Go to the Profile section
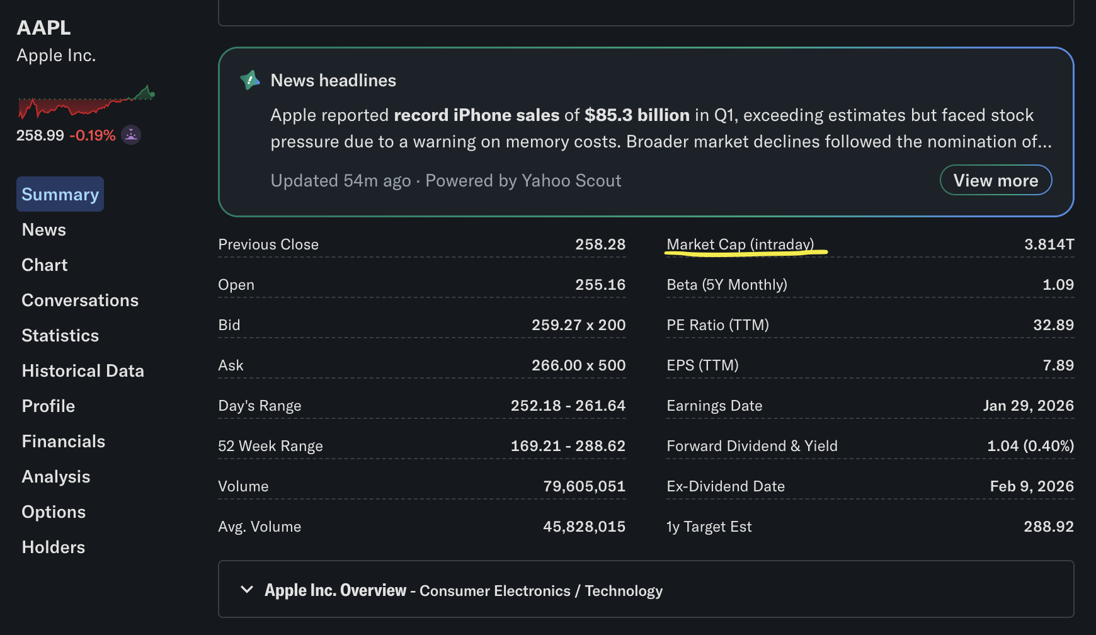Image resolution: width=1096 pixels, height=635 pixels. [49, 406]
